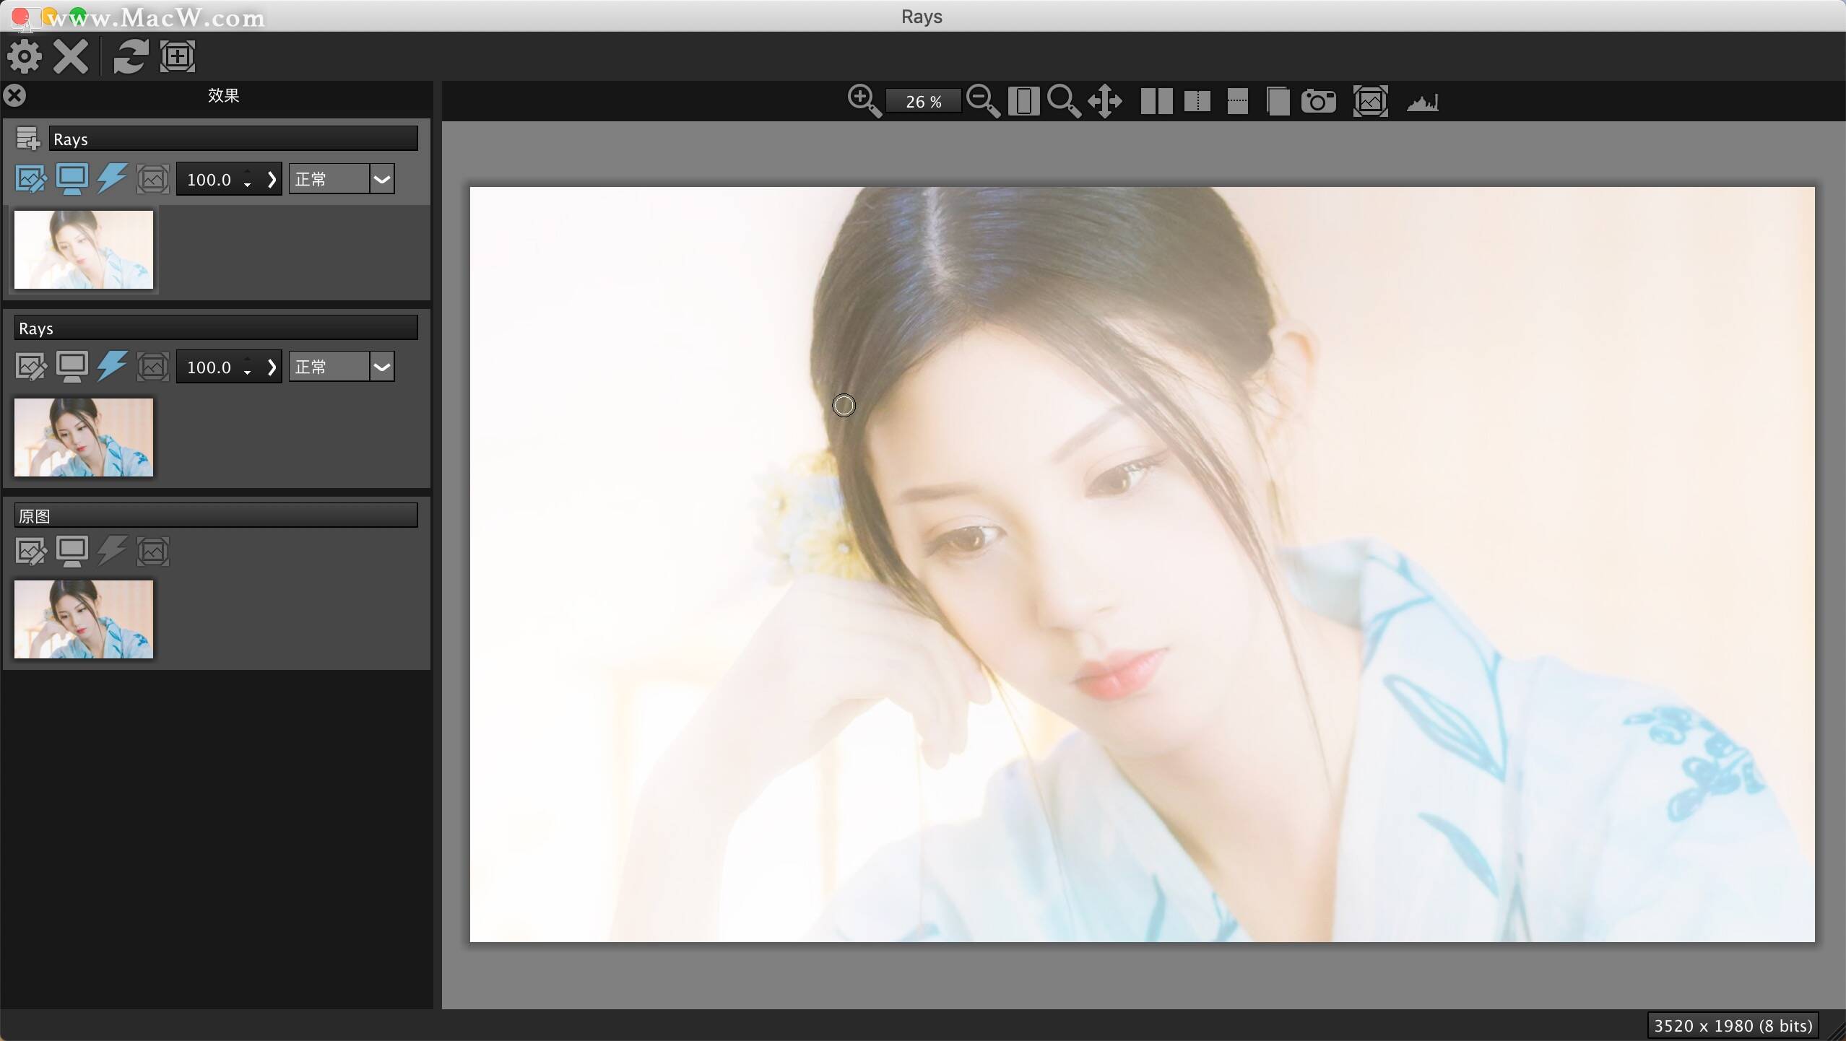Select the pan/move arrows tool
This screenshot has width=1846, height=1041.
click(1105, 101)
